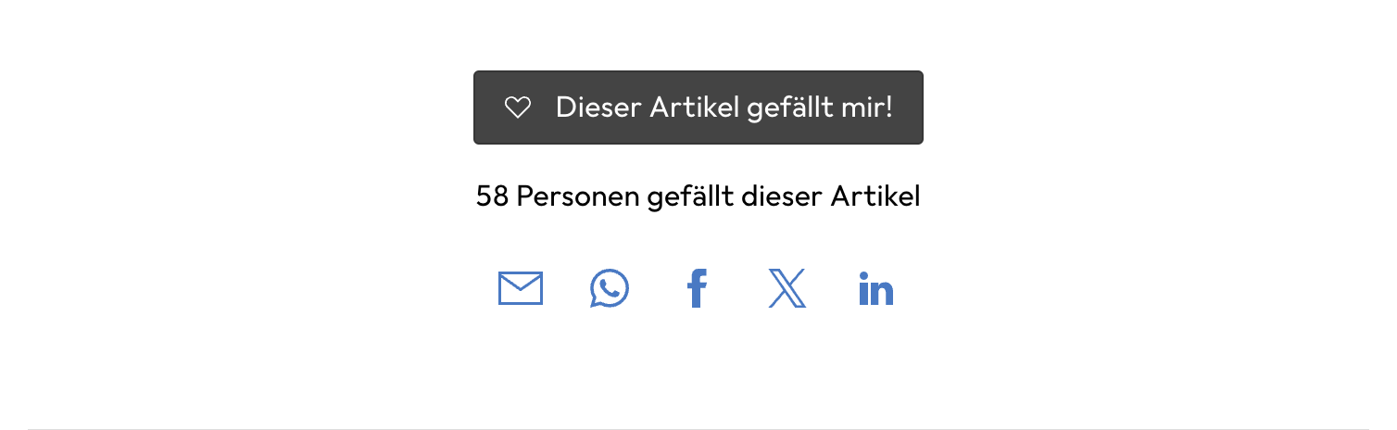Share the article on LinkedIn
Image resolution: width=1397 pixels, height=430 pixels.
pyautogui.click(x=875, y=289)
